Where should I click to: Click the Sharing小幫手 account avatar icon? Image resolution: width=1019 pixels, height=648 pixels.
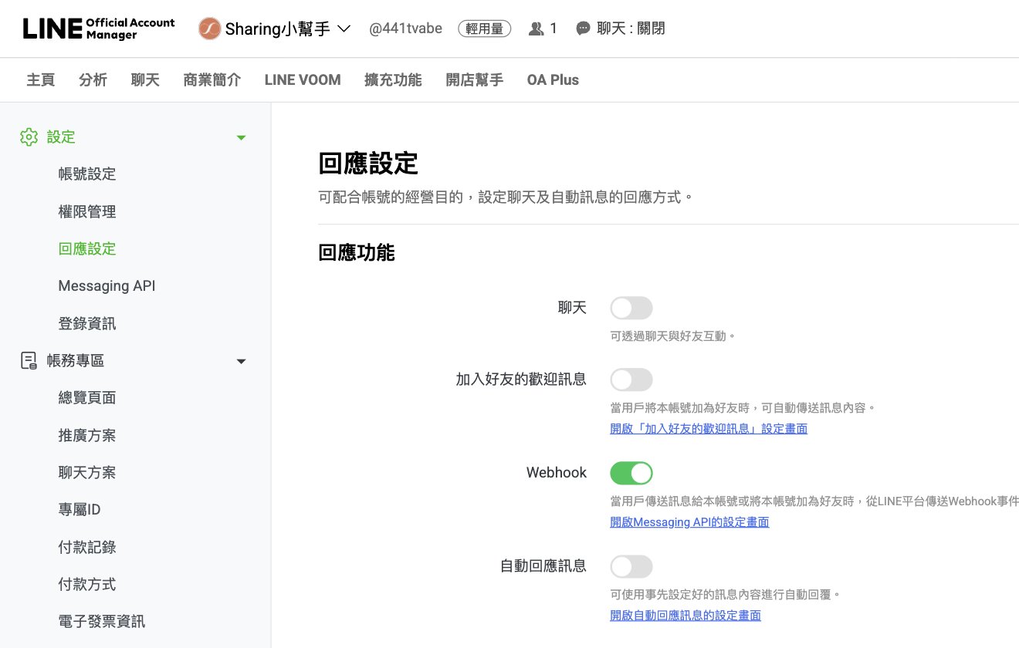tap(209, 29)
